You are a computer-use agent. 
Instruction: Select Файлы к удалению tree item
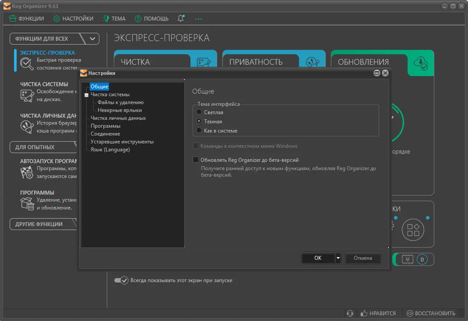(x=120, y=102)
